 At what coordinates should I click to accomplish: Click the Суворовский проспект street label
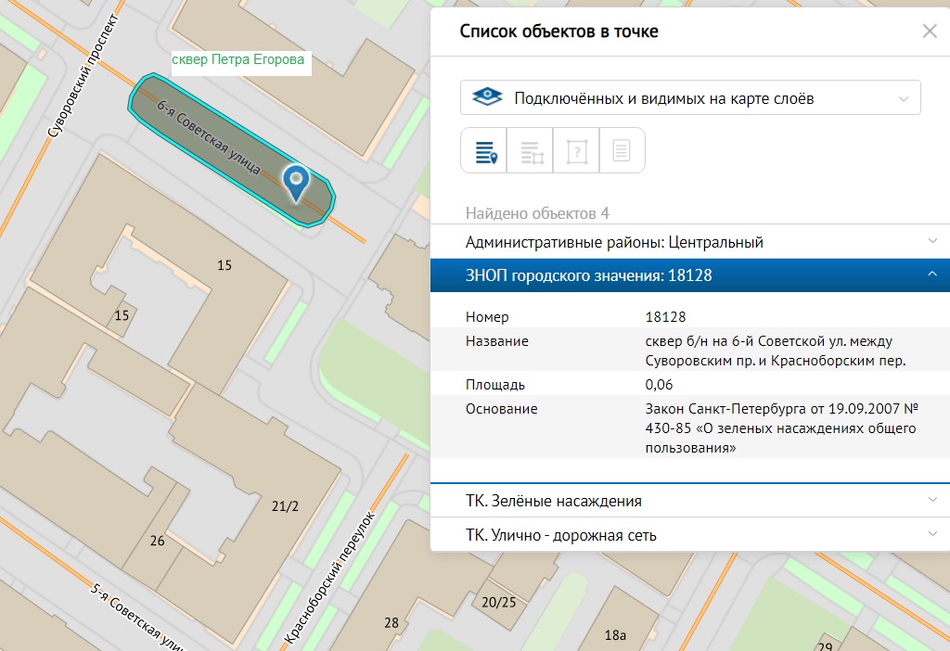click(x=85, y=76)
